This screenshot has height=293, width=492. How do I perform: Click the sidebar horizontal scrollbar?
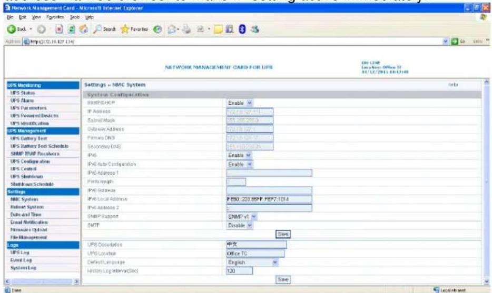tap(42, 281)
